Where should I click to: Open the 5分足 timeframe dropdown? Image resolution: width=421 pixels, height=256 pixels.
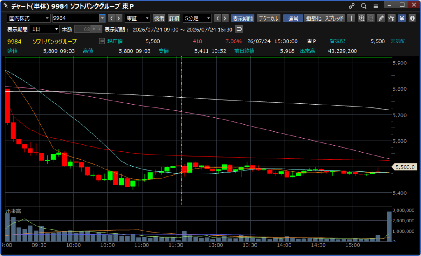point(197,18)
